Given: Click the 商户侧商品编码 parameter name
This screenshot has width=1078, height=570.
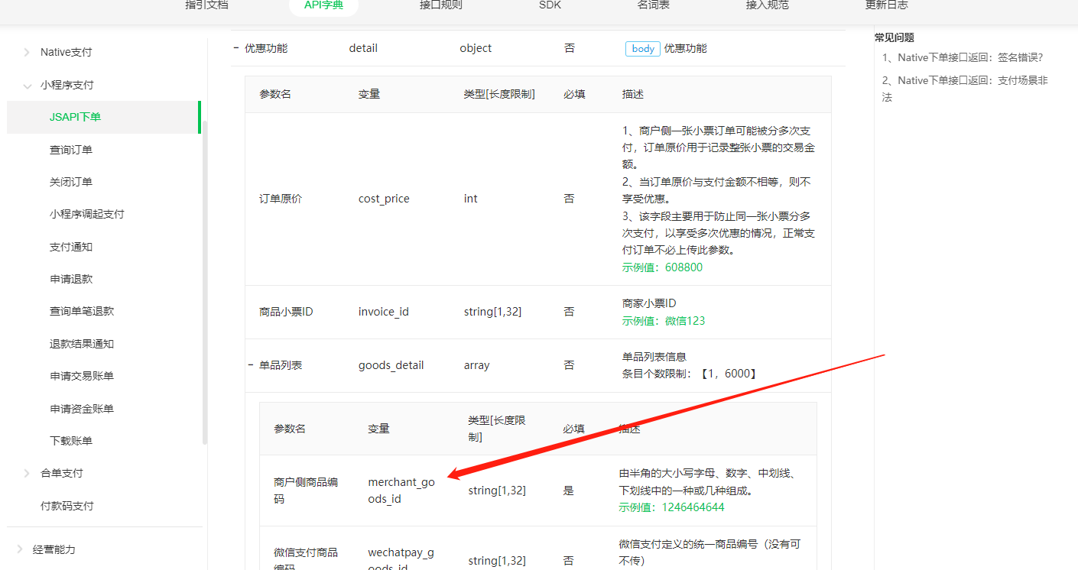Looking at the screenshot, I should pos(306,491).
